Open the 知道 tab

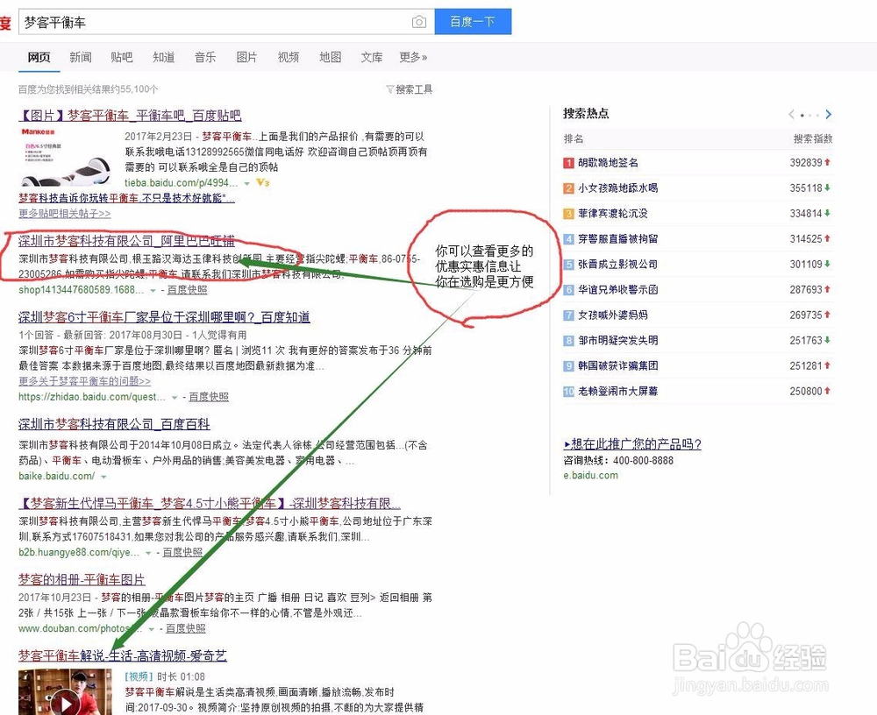click(x=163, y=57)
